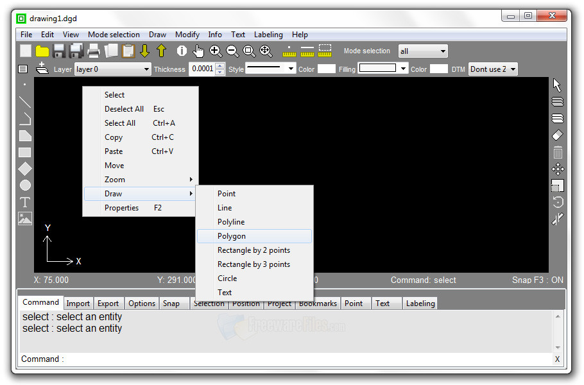Click the Zoom out magnifier
This screenshot has width=584, height=385.
pyautogui.click(x=232, y=51)
